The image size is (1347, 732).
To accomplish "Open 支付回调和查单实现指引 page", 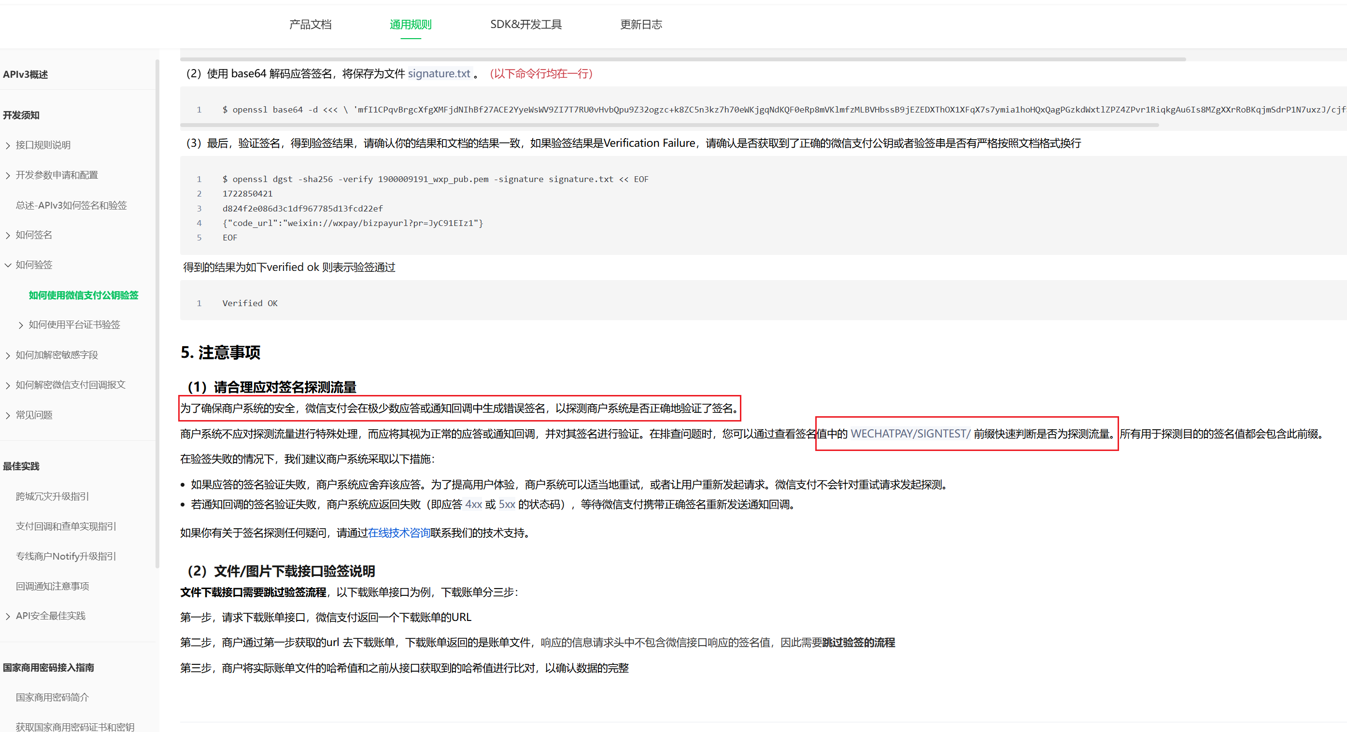I will 66,526.
